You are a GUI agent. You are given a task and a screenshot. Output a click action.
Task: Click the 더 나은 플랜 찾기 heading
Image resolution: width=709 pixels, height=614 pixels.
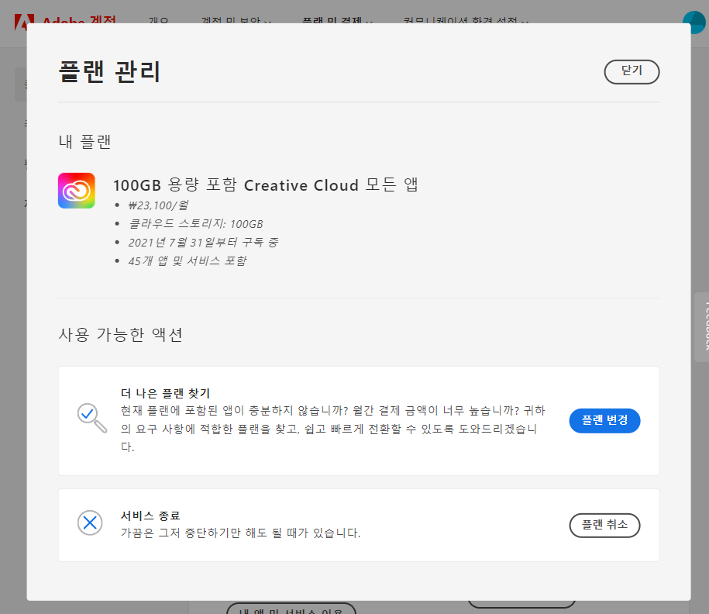point(166,393)
